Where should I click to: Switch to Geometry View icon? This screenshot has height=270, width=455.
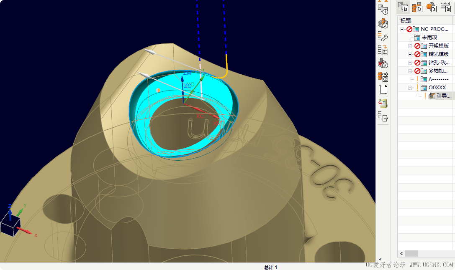tap(432, 7)
